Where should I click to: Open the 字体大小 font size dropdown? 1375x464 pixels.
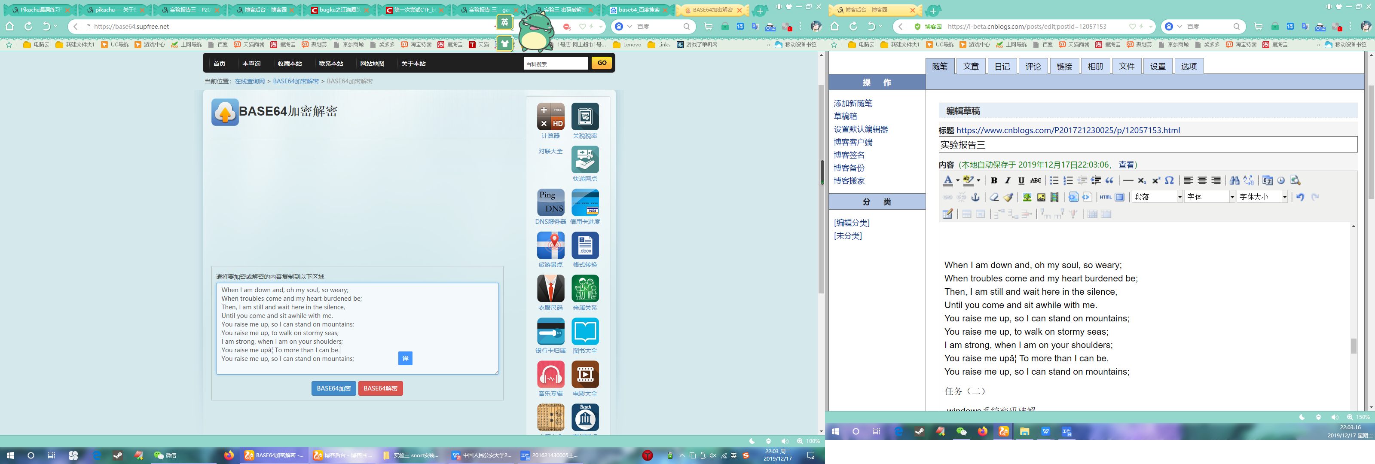(x=1284, y=197)
